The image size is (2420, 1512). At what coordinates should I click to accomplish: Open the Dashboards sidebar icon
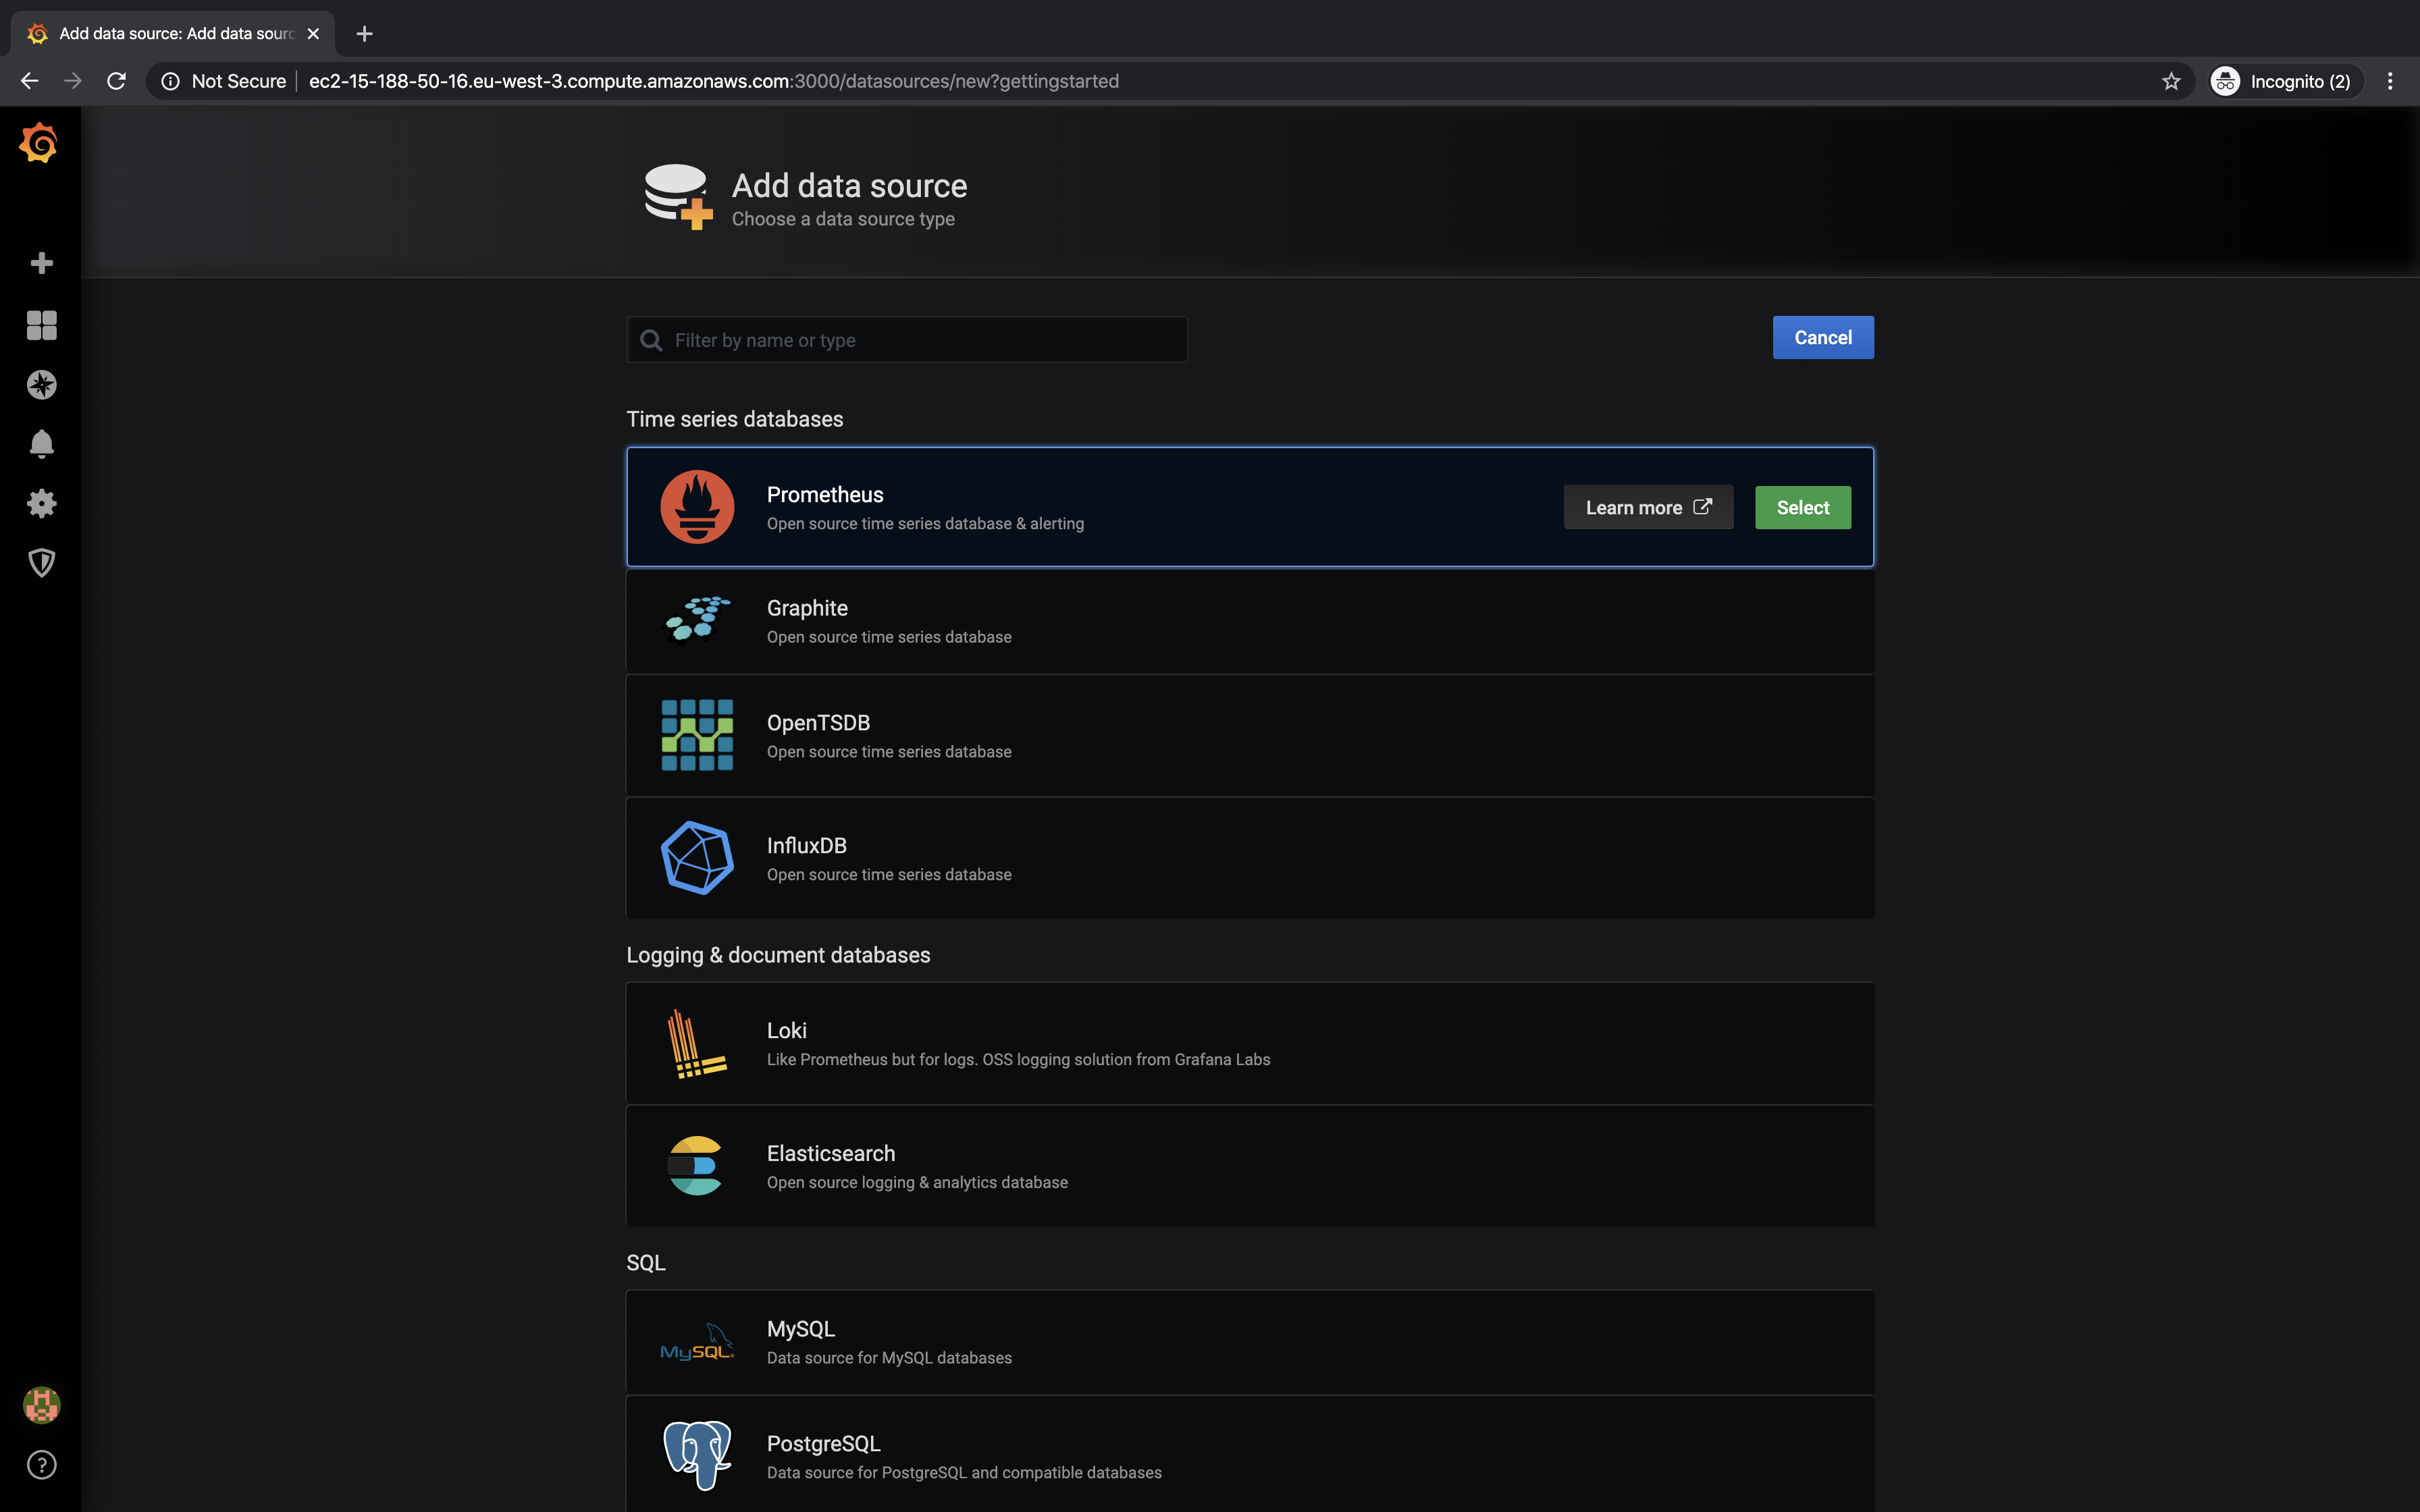point(41,324)
